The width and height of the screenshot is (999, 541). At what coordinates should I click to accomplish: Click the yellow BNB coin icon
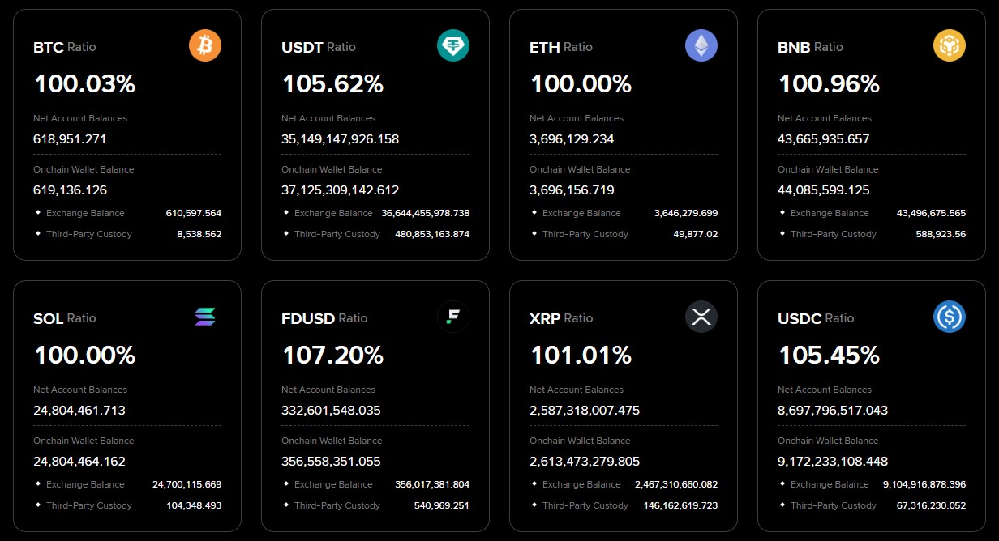(x=950, y=46)
